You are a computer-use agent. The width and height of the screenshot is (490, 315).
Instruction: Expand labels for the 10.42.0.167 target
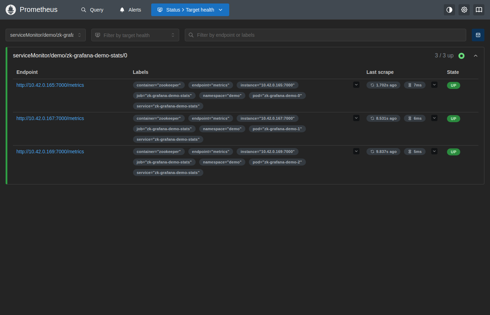point(356,118)
